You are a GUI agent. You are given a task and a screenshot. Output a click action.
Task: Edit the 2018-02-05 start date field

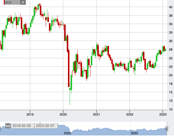click(x=23, y=126)
